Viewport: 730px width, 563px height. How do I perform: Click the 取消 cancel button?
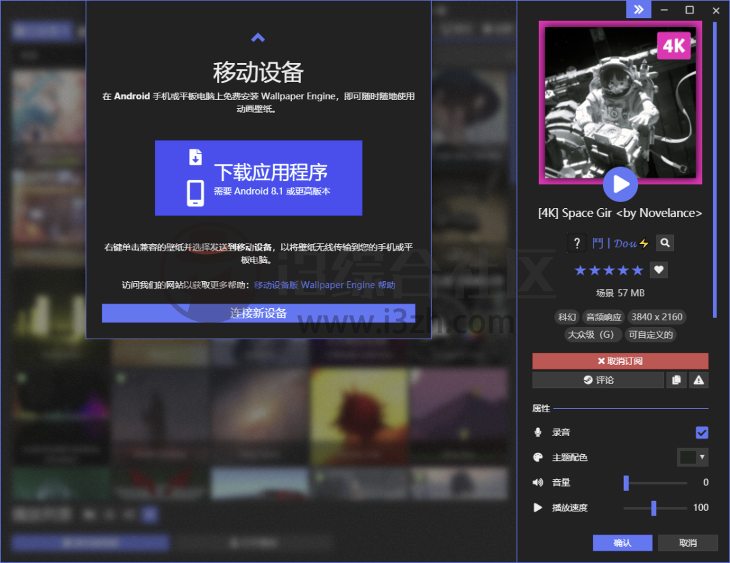pyautogui.click(x=687, y=543)
